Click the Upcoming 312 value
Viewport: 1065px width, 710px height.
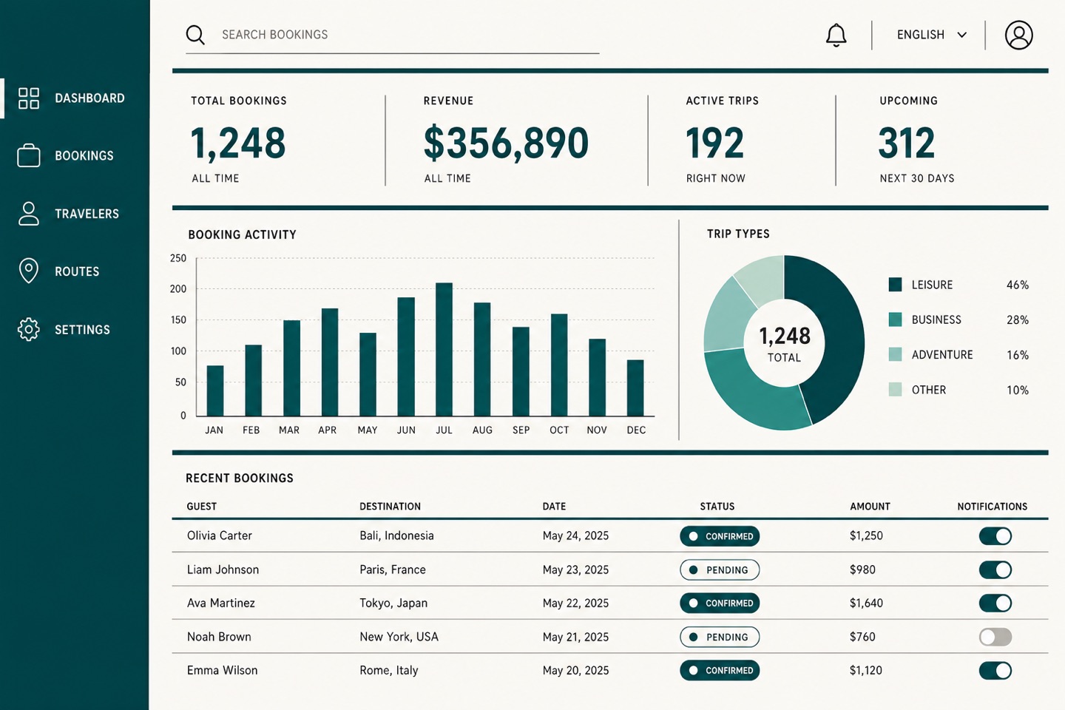coord(907,143)
